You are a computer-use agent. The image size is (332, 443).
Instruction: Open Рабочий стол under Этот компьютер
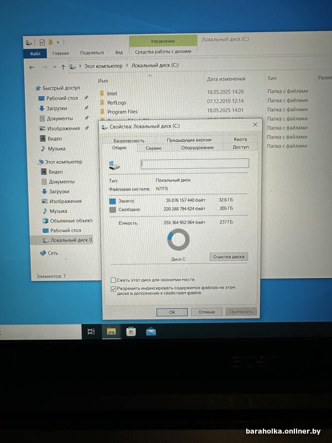pos(65,230)
